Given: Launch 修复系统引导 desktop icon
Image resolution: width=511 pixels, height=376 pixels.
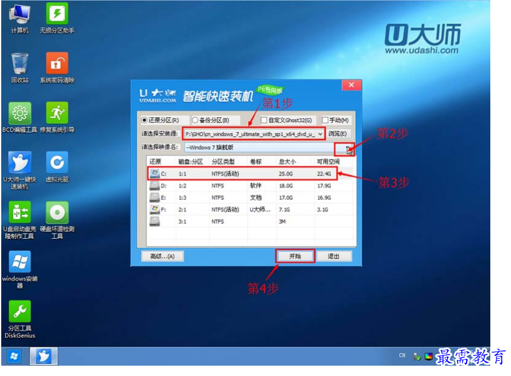Looking at the screenshot, I should click(x=57, y=117).
